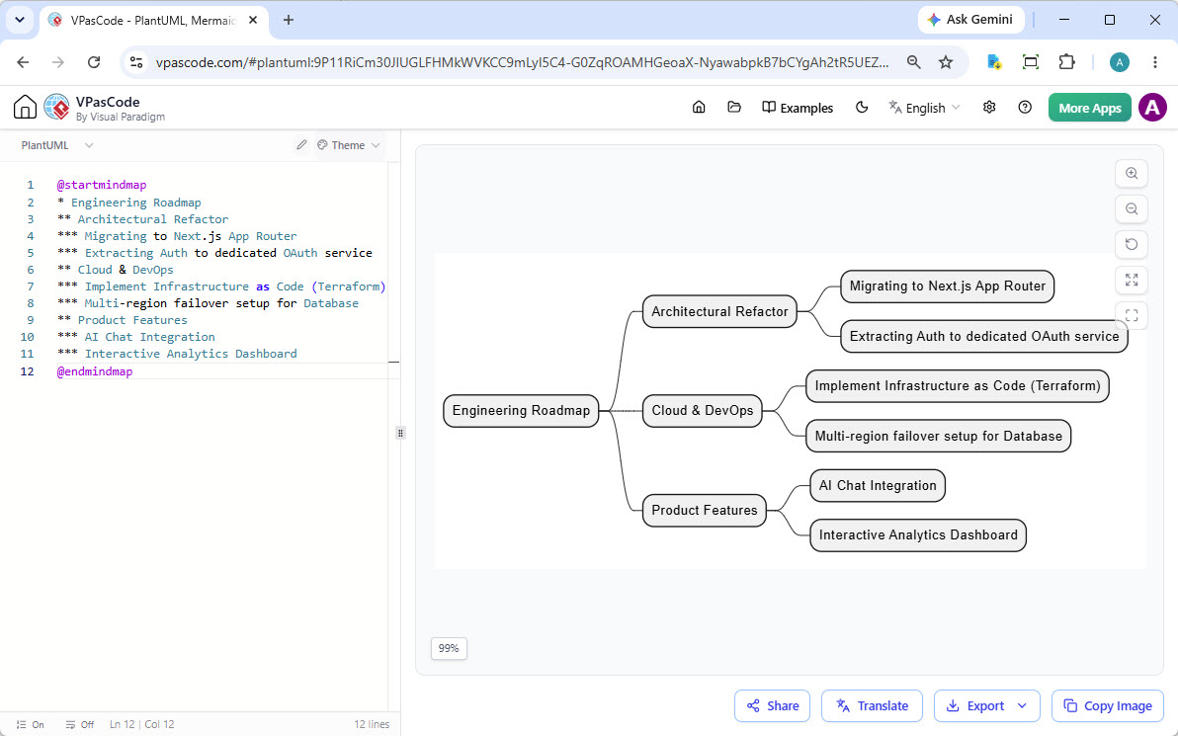Open the browser extensions puzzle icon

(1066, 62)
